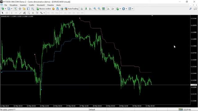Select the arrows objects tool
This screenshot has width=198, height=111.
click(x=41, y=13)
